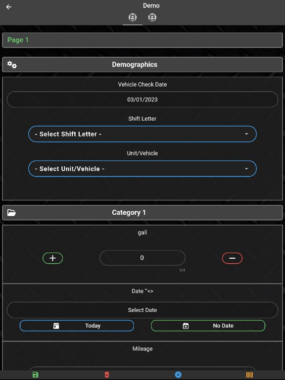Open the Vehicle Check Date field
Viewport: 285px width, 380px height.
point(142,99)
